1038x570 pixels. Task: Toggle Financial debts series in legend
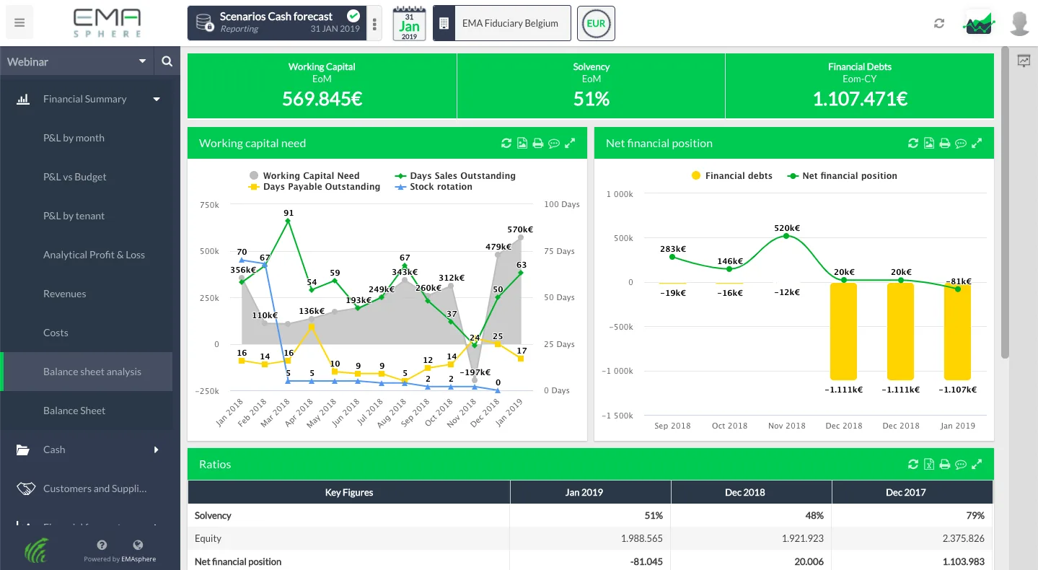click(x=731, y=175)
